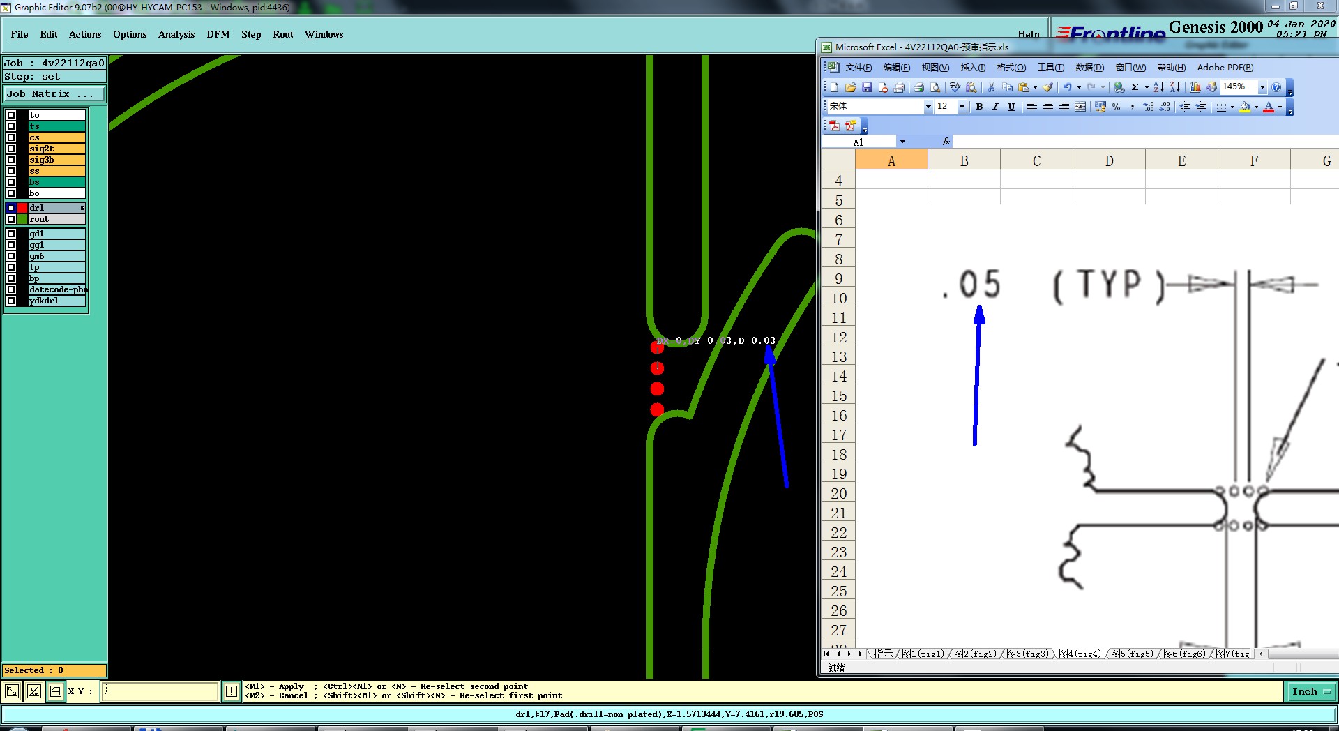The image size is (1339, 731).
Task: Click green color swatch of rout layer
Action: (x=22, y=219)
